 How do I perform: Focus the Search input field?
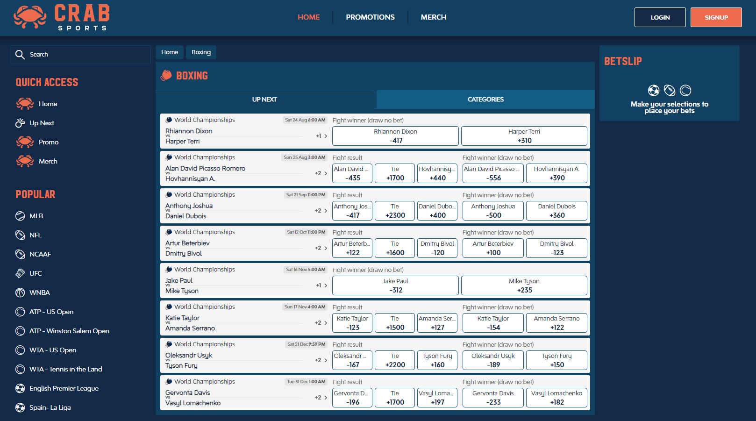coord(81,55)
